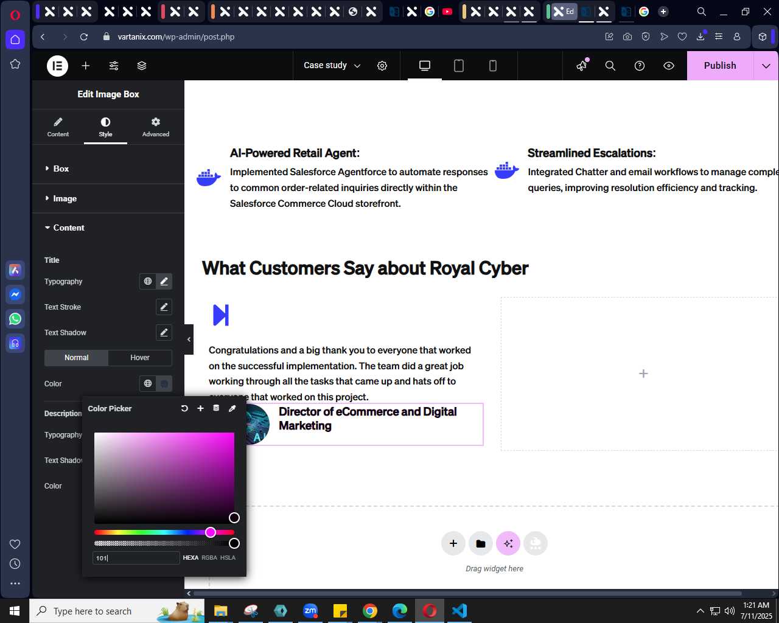Select Hover state toggle

140,358
